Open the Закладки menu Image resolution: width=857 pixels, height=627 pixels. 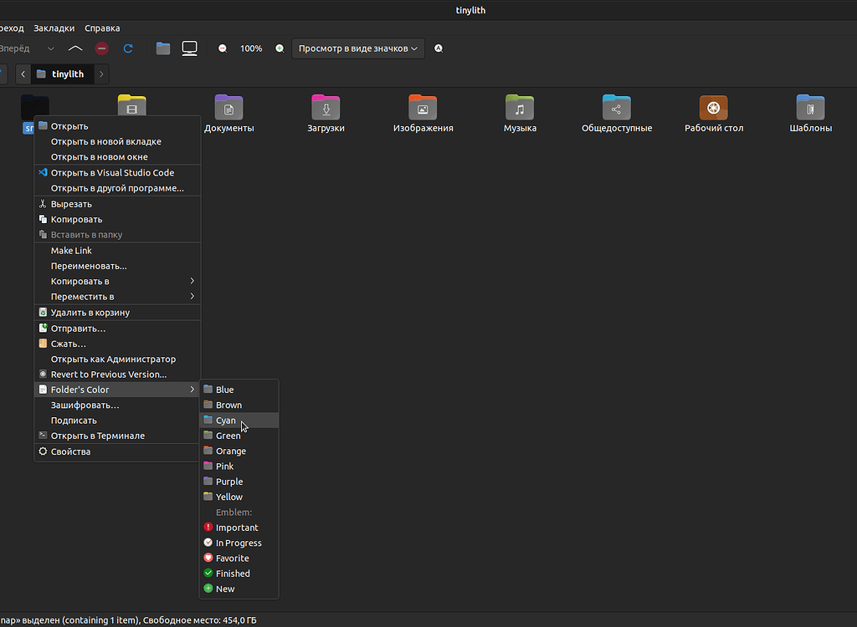point(54,28)
